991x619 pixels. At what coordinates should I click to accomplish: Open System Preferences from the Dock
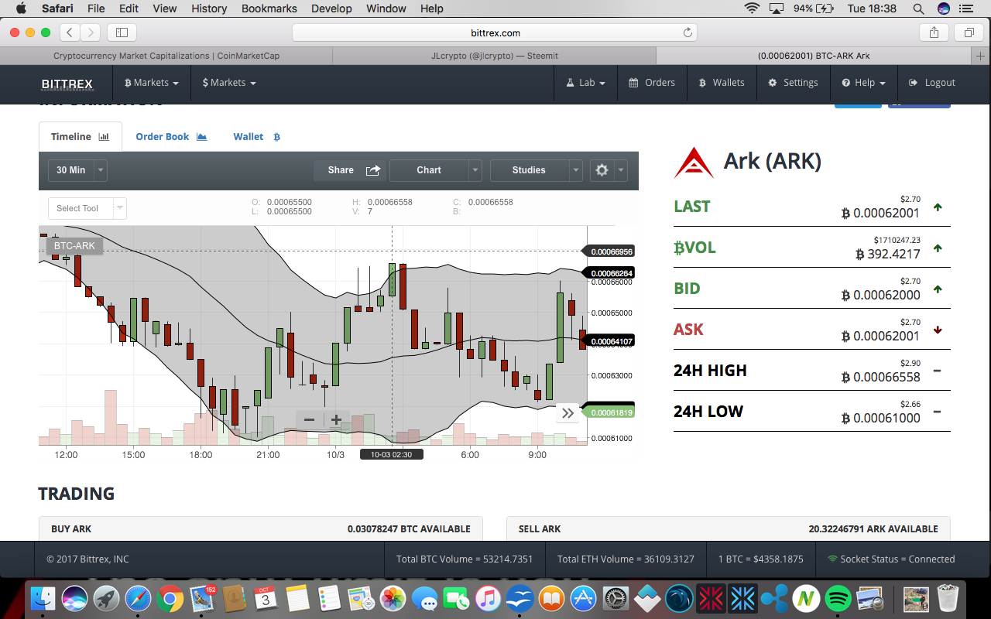pos(616,598)
